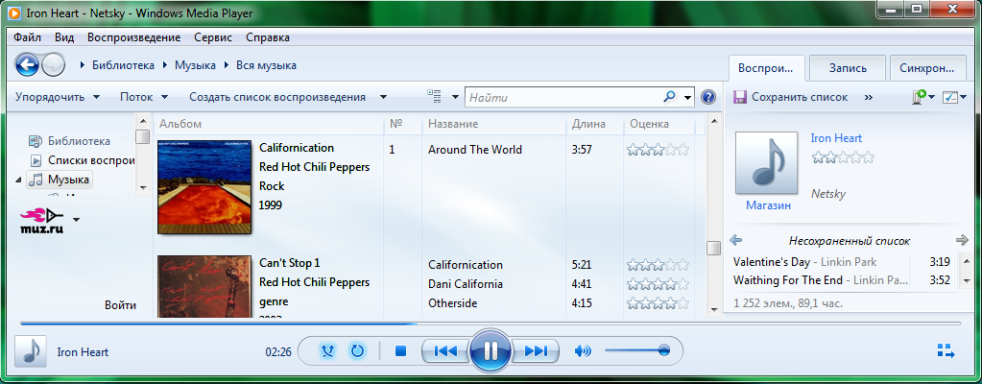The image size is (982, 384).
Task: Switch to Now Playing mode icon
Action: pyautogui.click(x=944, y=350)
